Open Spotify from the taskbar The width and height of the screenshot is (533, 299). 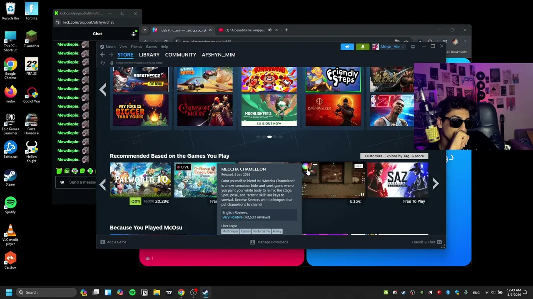point(132,292)
